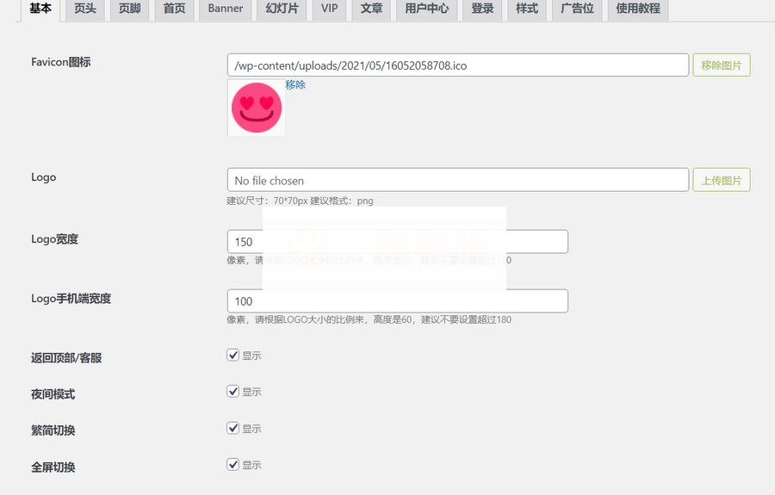Click the Favicon图标 path text field
This screenshot has width=775, height=495.
pos(457,65)
